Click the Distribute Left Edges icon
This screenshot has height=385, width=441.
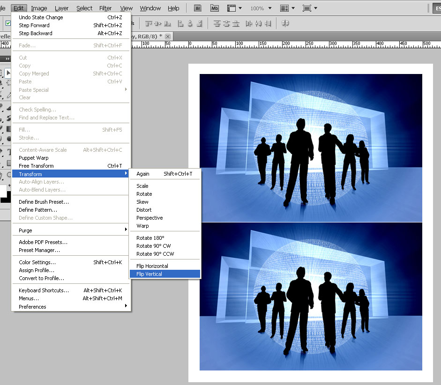point(249,23)
